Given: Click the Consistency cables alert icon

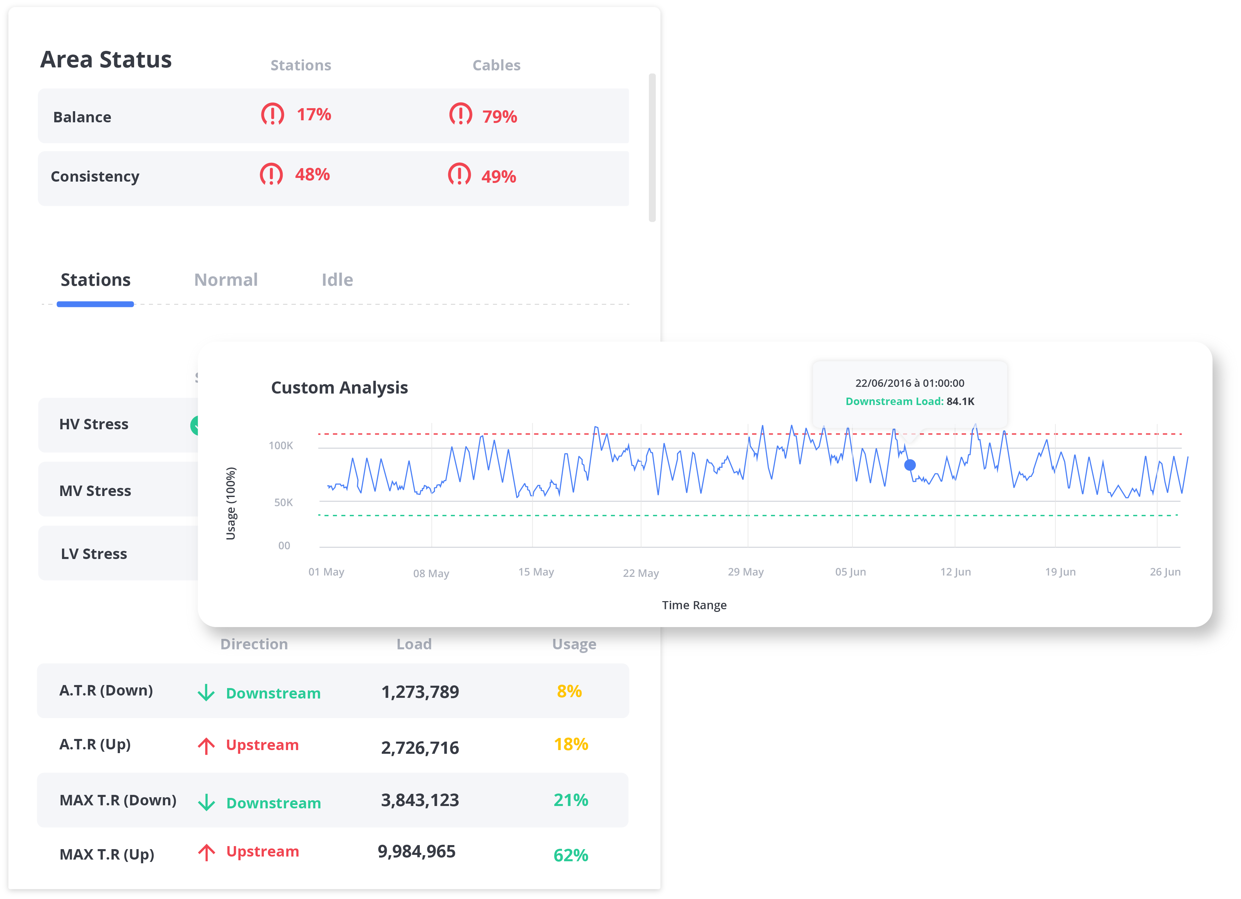Looking at the screenshot, I should (459, 175).
